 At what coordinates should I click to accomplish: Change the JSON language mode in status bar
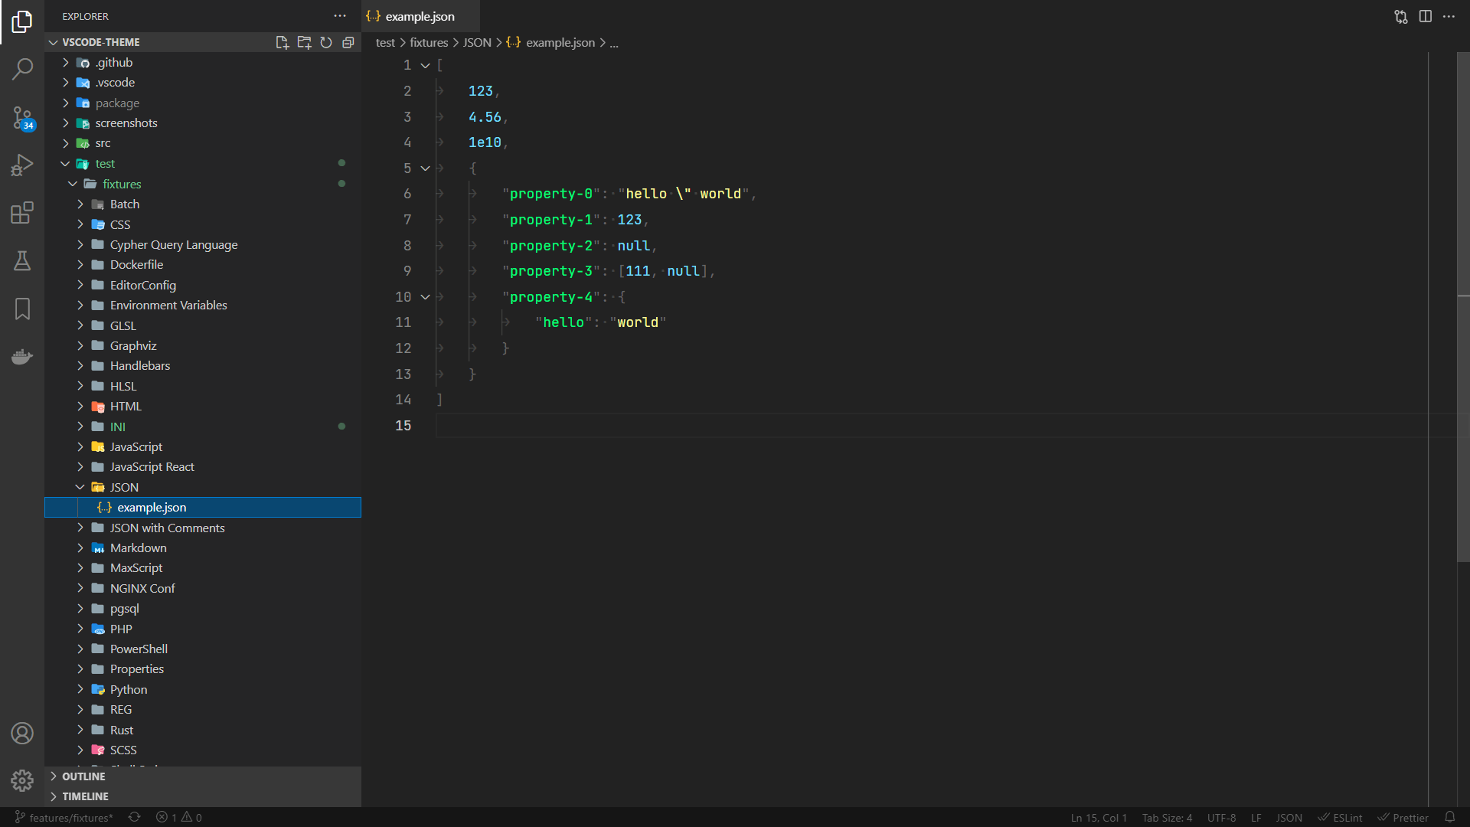pyautogui.click(x=1289, y=818)
